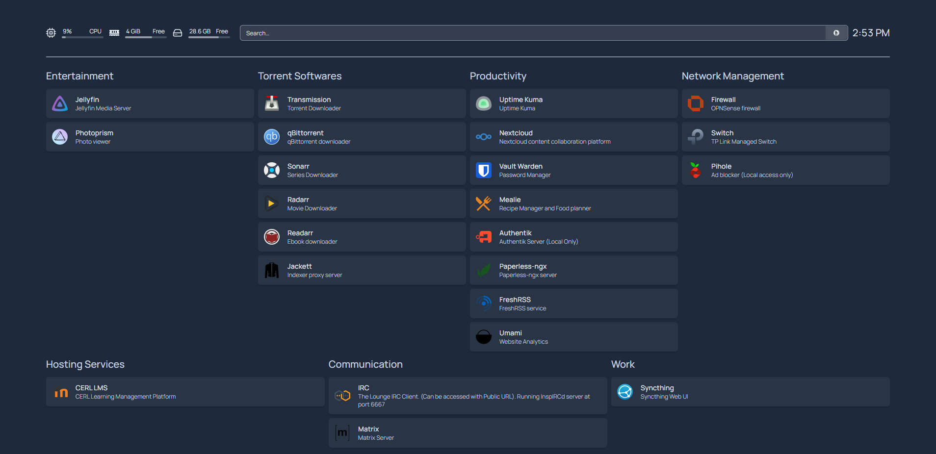Click the Photoprism triangle icon
Viewport: 936px width, 454px height.
click(60, 137)
